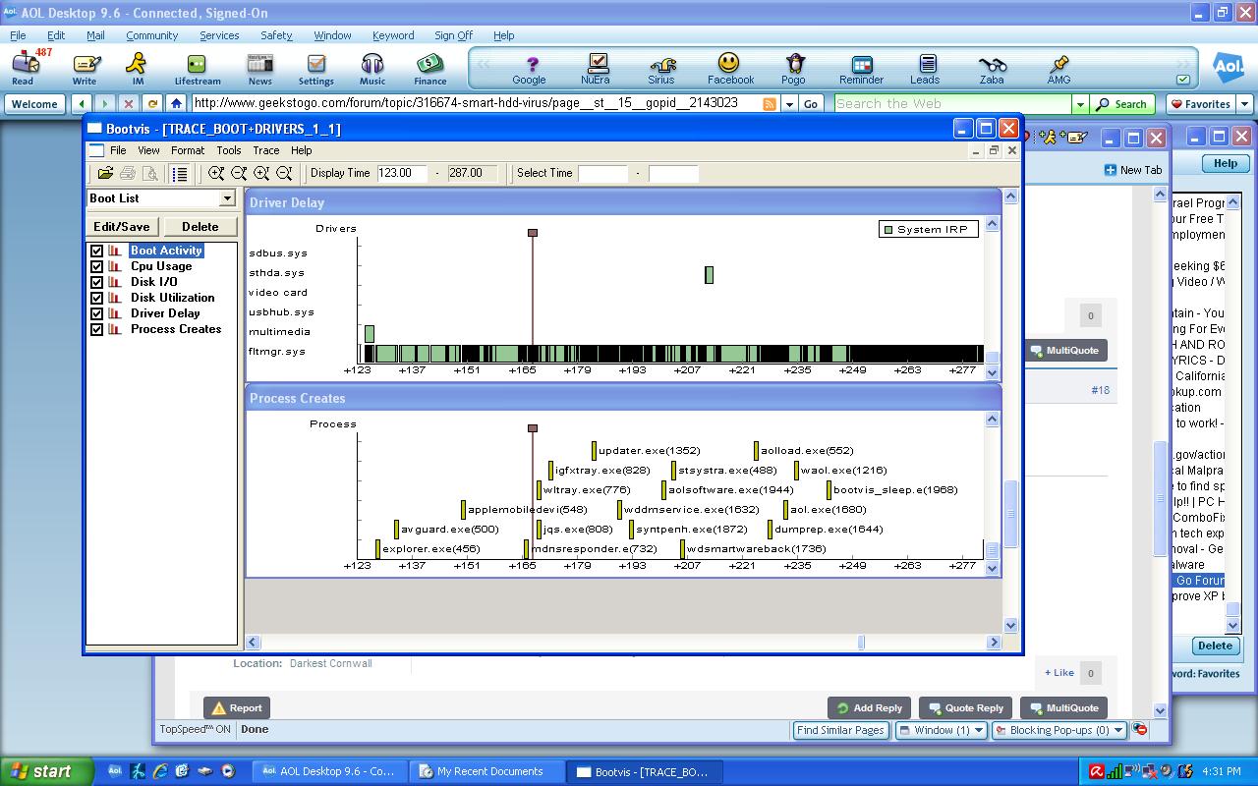
Task: Click the RSS feed icon in address bar
Action: [x=770, y=103]
